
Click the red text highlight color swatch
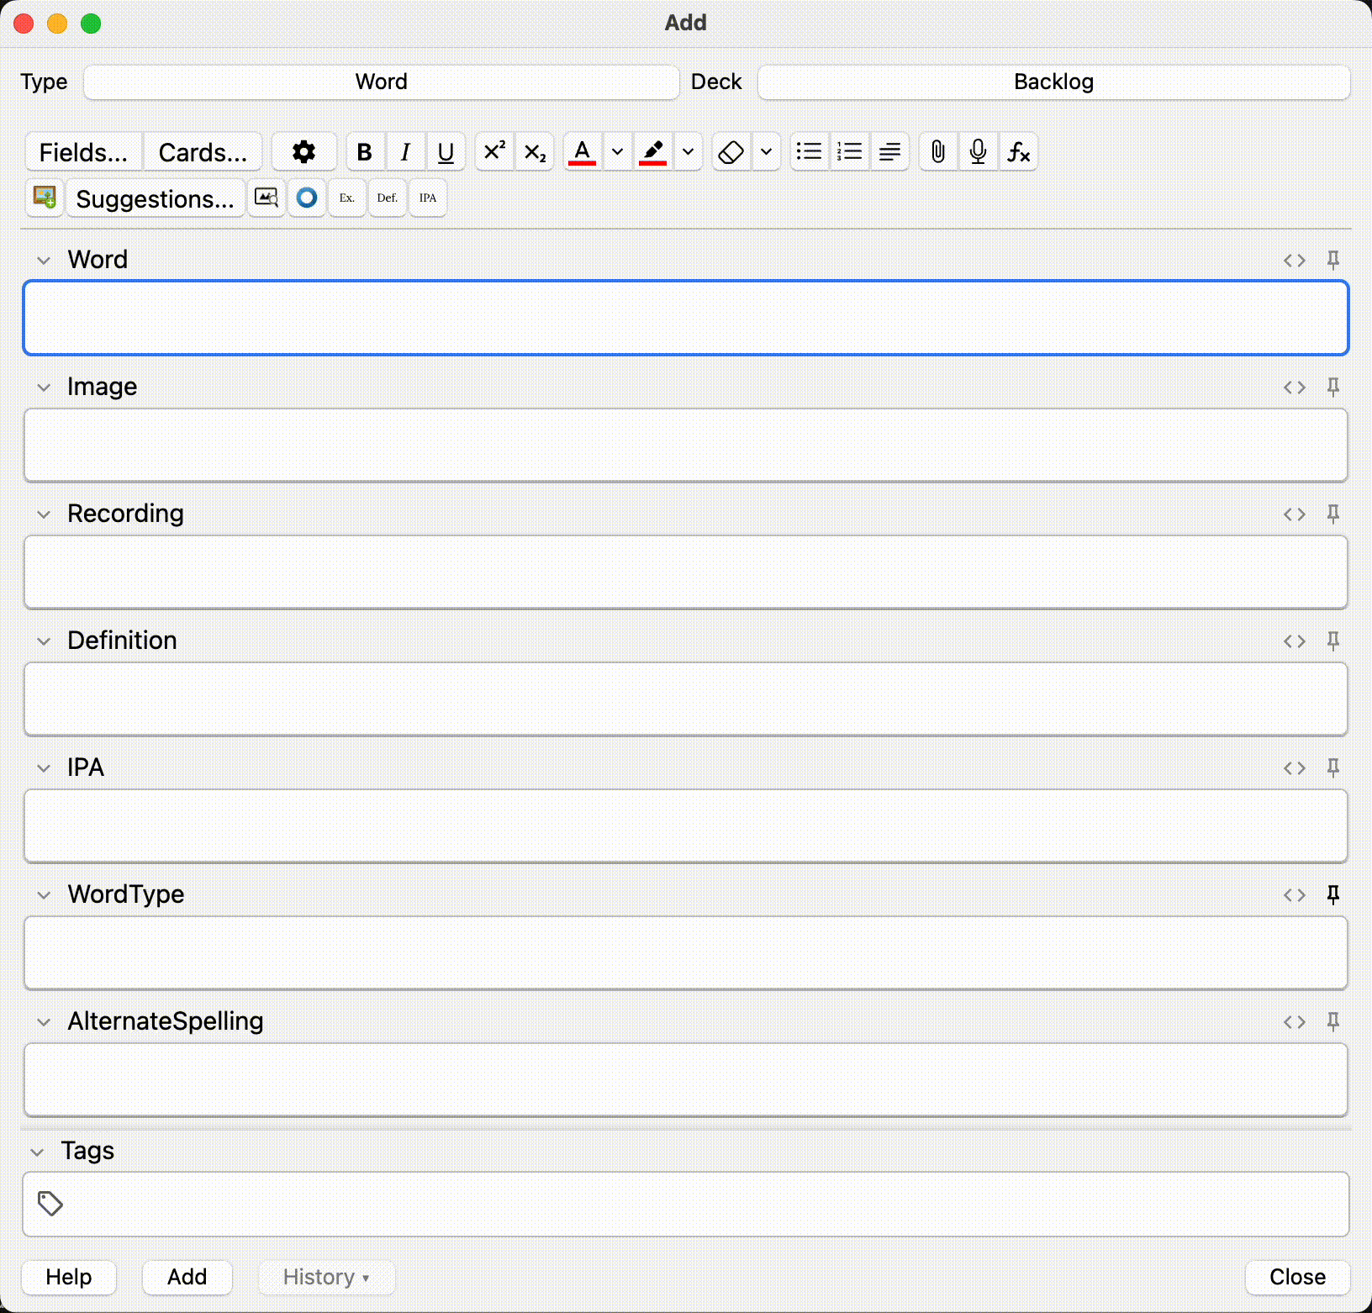point(653,152)
